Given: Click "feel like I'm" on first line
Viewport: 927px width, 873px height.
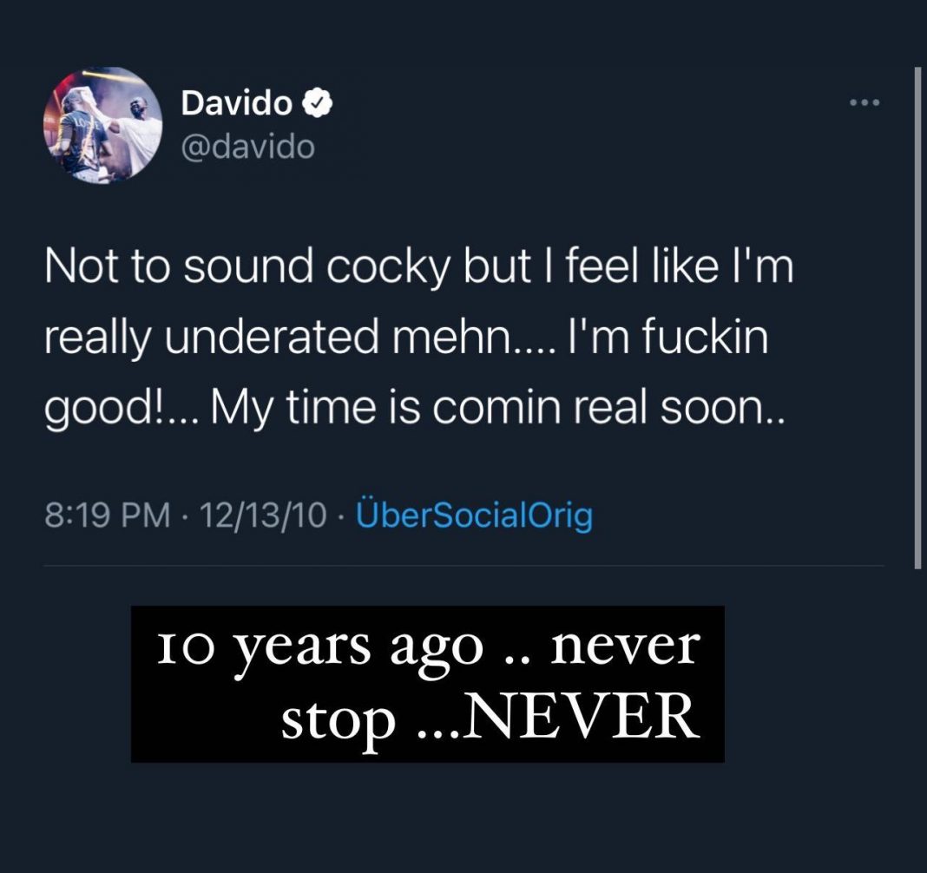Looking at the screenshot, I should (680, 266).
